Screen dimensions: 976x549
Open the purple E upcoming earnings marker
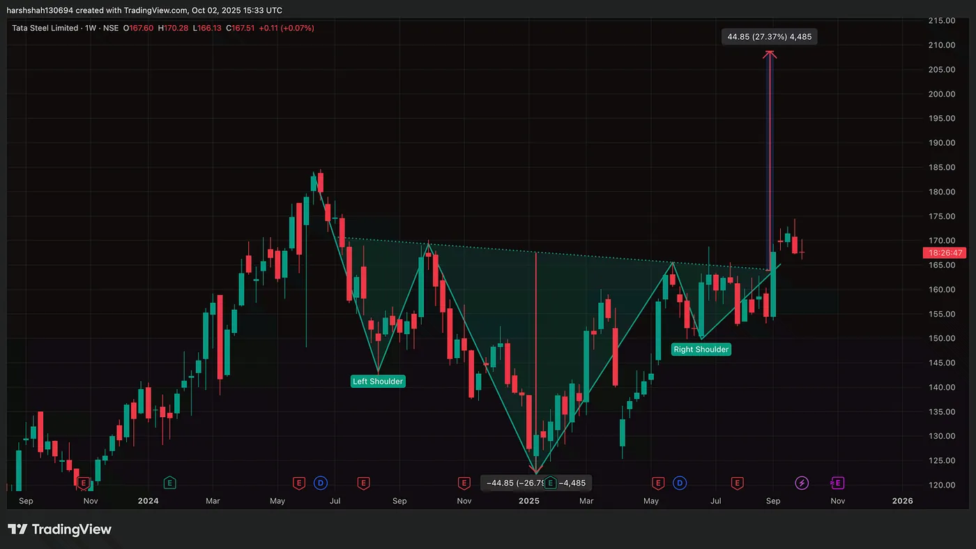tap(837, 482)
